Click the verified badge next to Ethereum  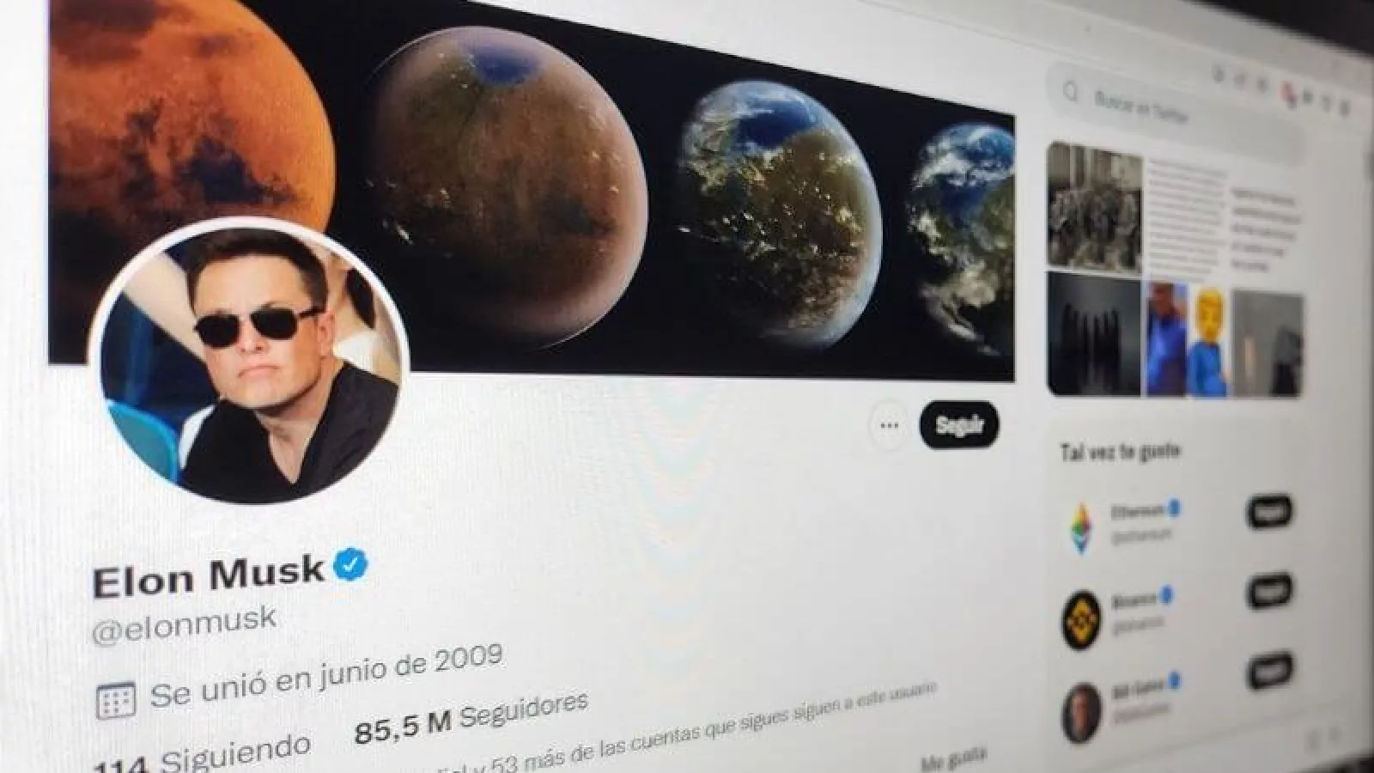(x=1175, y=508)
